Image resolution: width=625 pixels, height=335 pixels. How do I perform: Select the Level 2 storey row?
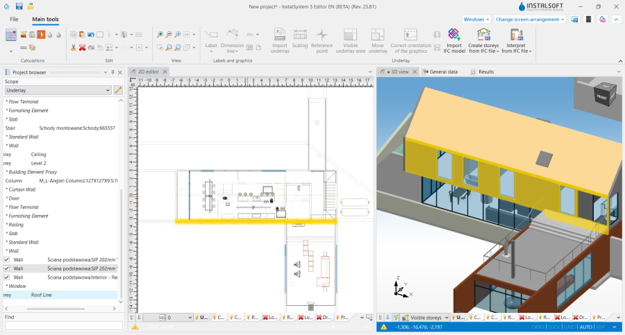pyautogui.click(x=60, y=163)
